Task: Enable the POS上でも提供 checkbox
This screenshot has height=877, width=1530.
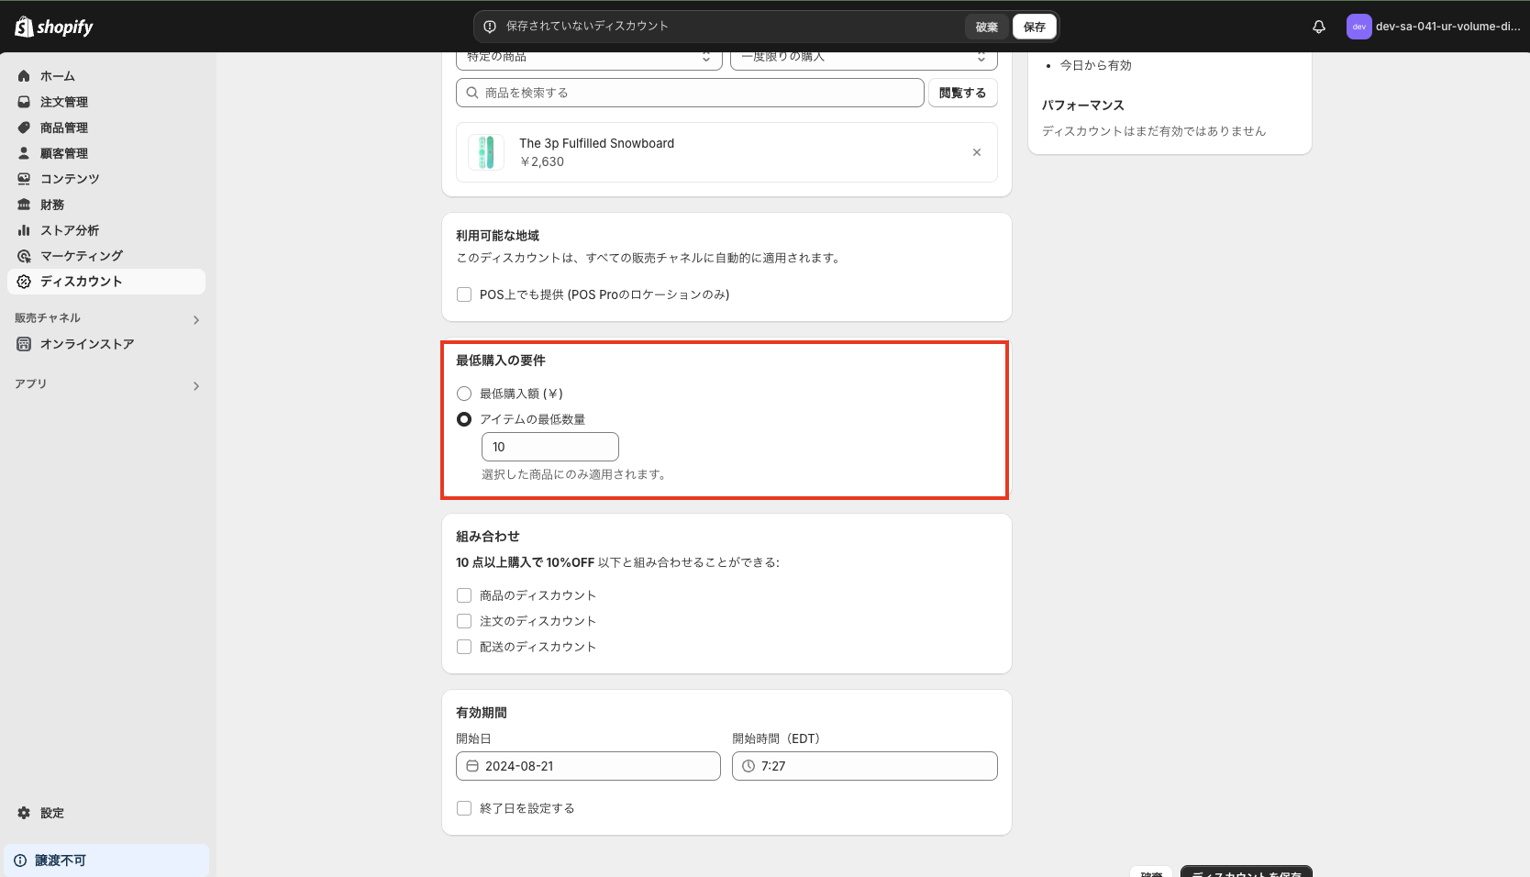Action: click(464, 294)
